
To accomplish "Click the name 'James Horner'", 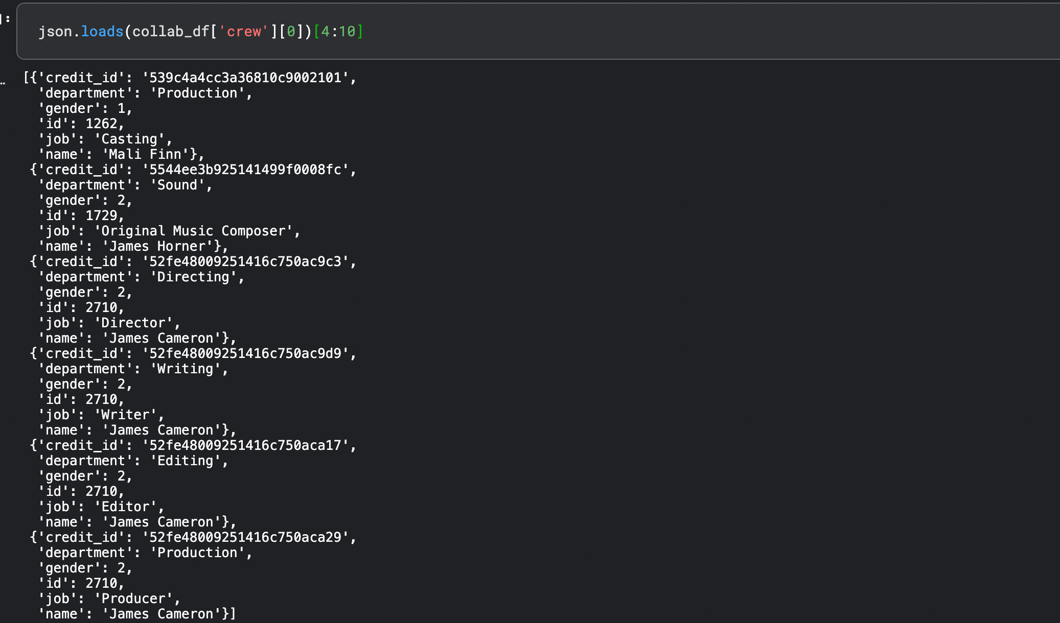I will click(157, 246).
